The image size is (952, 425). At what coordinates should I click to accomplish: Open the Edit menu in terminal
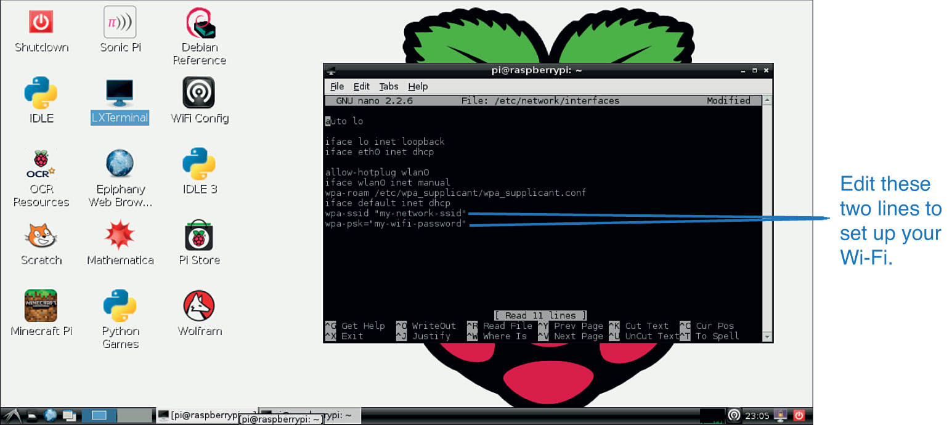[361, 87]
